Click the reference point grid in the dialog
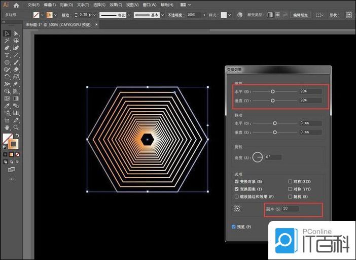 click(x=237, y=208)
